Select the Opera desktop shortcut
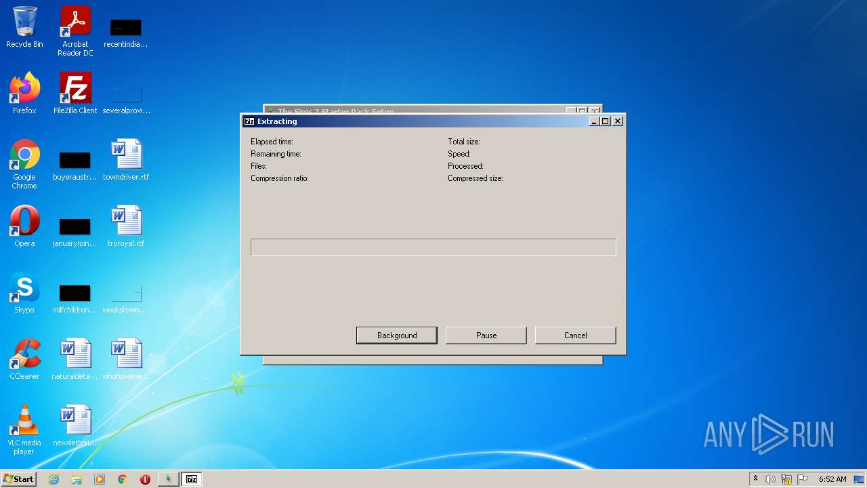This screenshot has width=867, height=488. click(24, 226)
